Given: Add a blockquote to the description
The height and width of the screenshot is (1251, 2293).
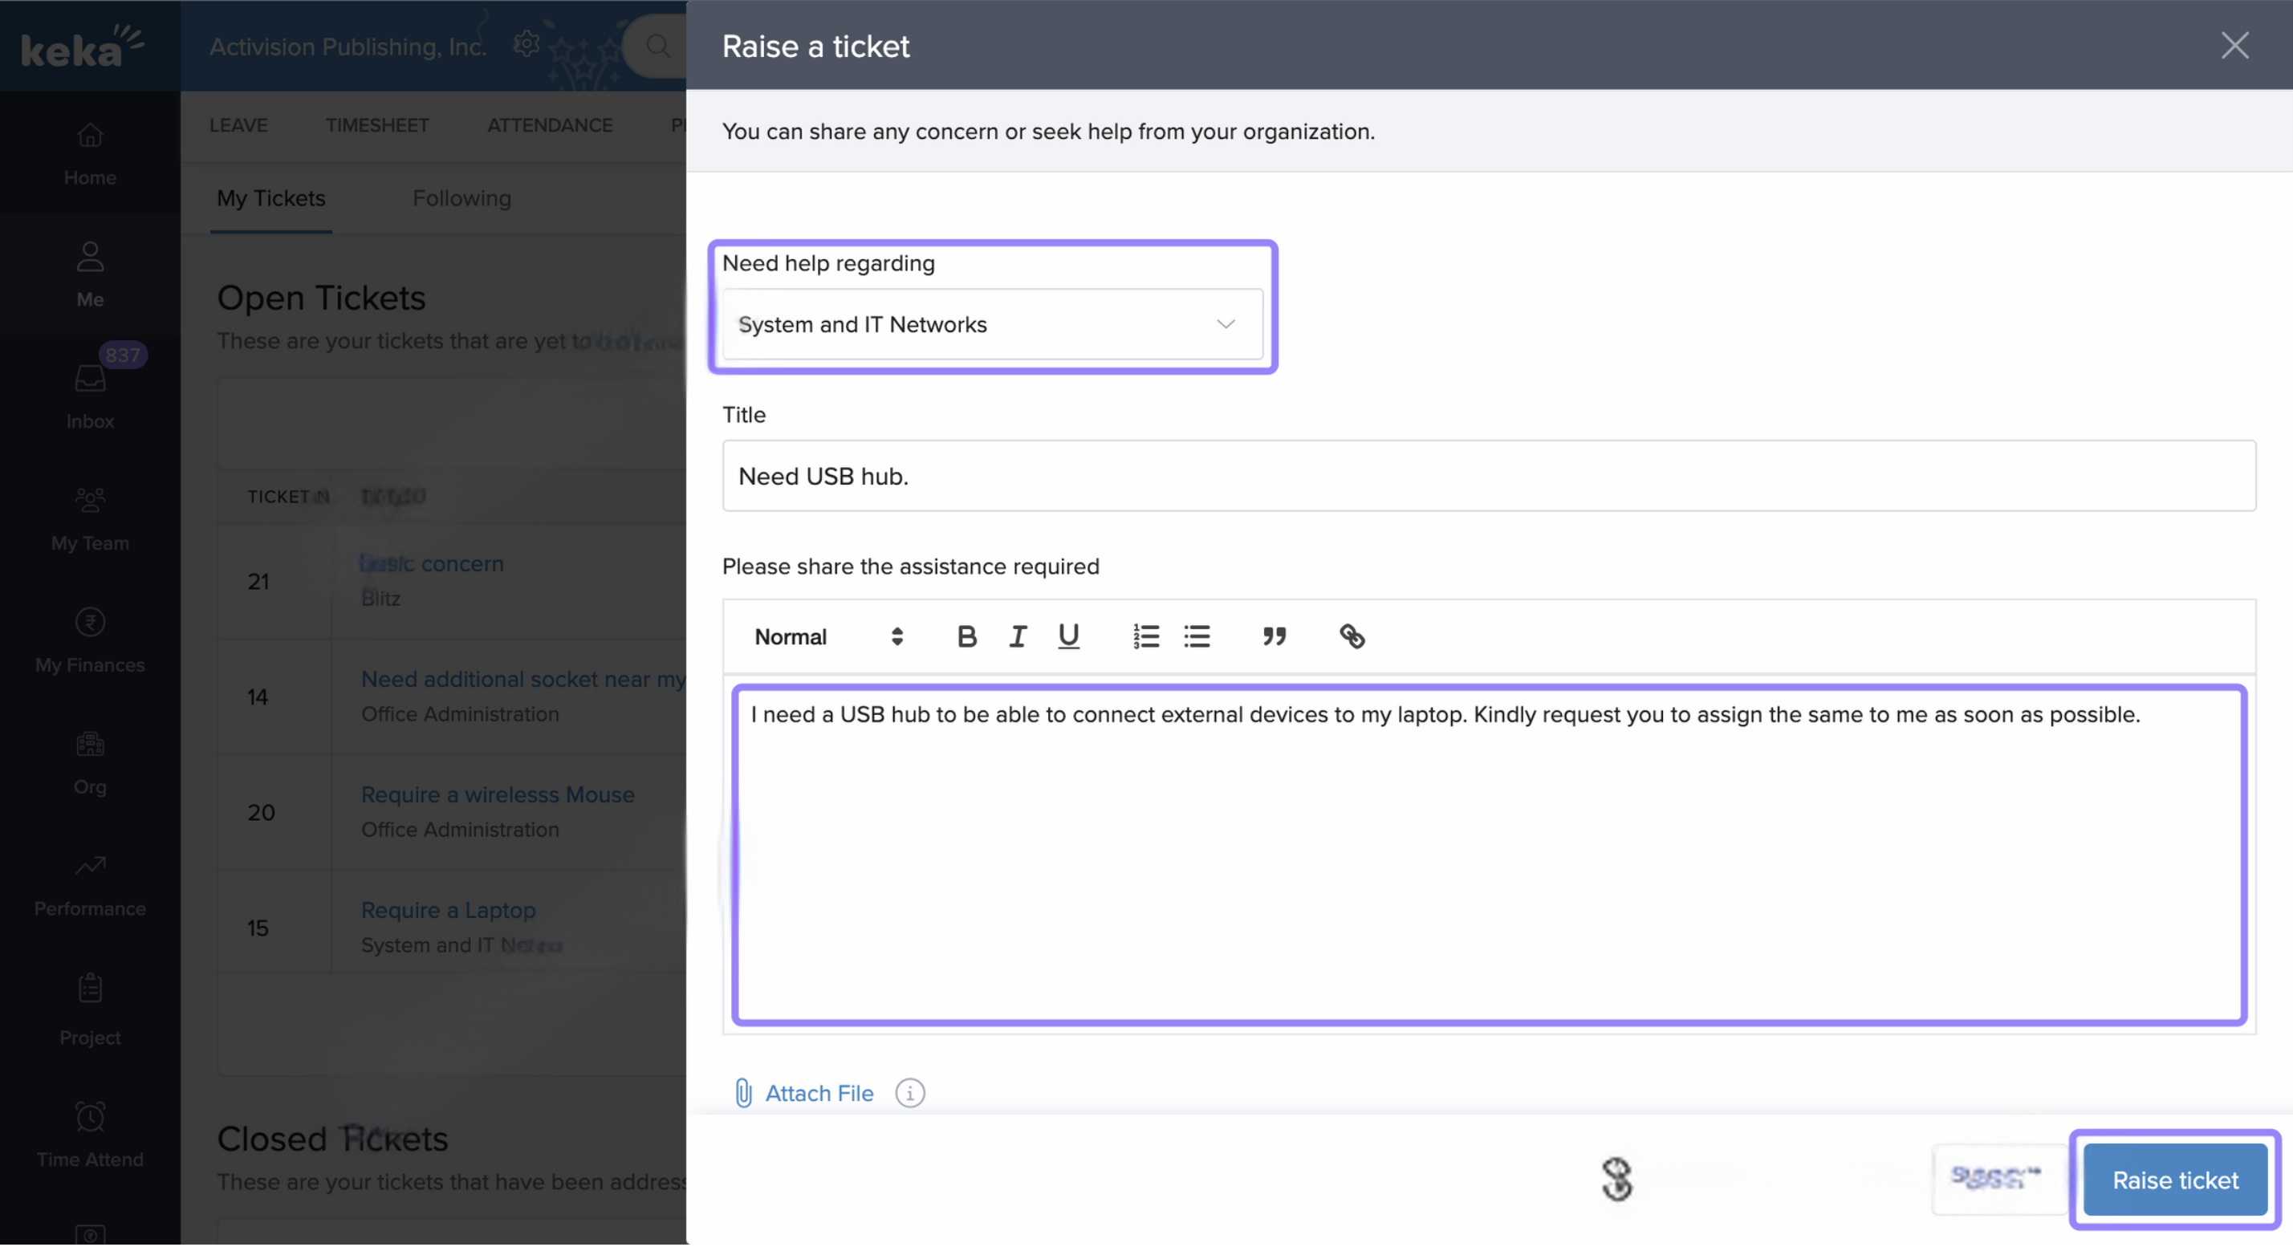Looking at the screenshot, I should (x=1274, y=637).
